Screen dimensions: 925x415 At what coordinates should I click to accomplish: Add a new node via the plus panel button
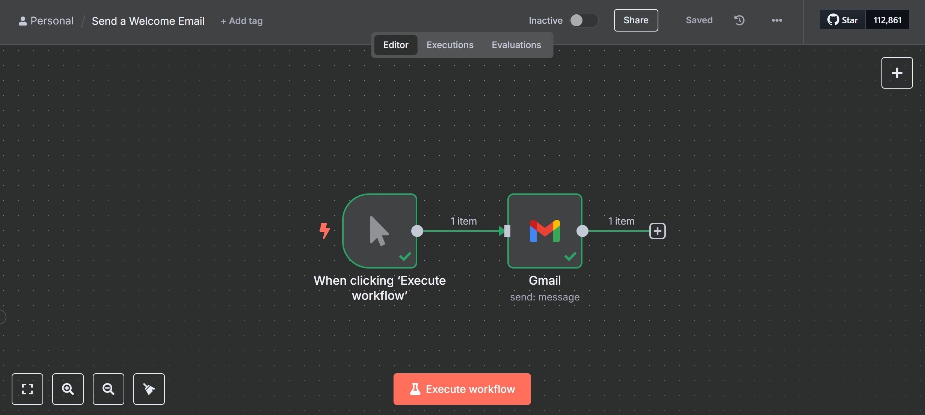click(x=897, y=72)
